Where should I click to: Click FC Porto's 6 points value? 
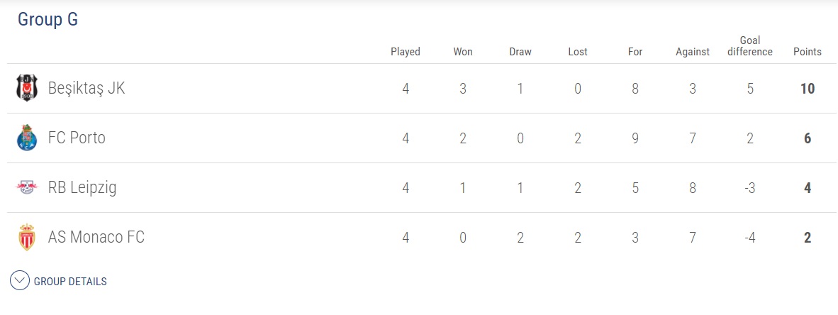tap(808, 138)
